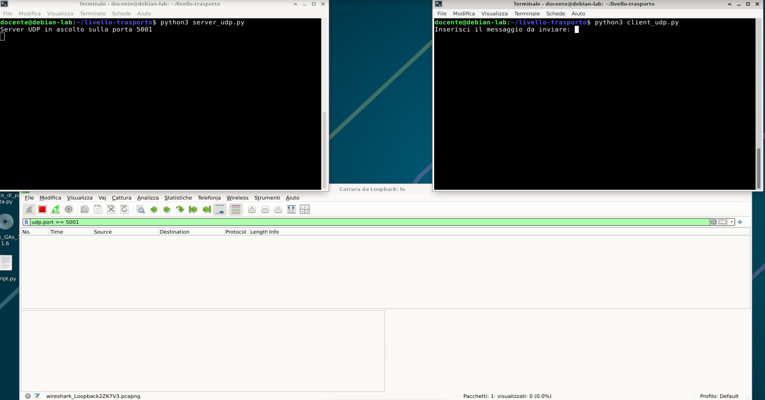Click the go to specified packet icon
The width and height of the screenshot is (765, 400).
pos(180,209)
